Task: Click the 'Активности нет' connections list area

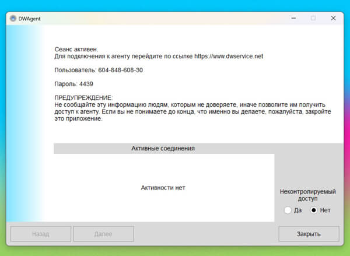Action: [163, 187]
